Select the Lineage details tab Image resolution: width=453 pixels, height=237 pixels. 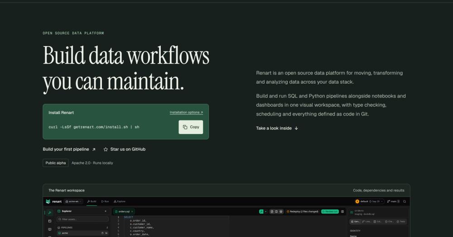(366, 222)
